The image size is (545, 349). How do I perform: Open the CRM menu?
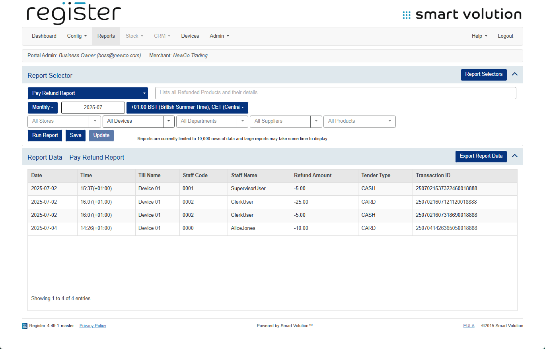(x=162, y=36)
